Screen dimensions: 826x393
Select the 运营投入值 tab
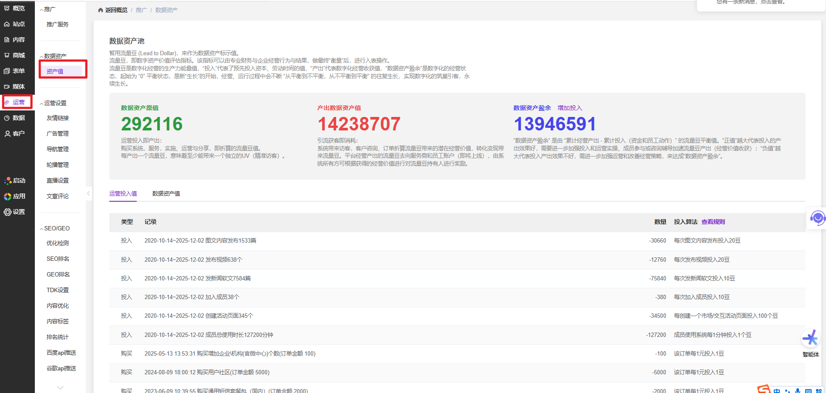pos(123,193)
